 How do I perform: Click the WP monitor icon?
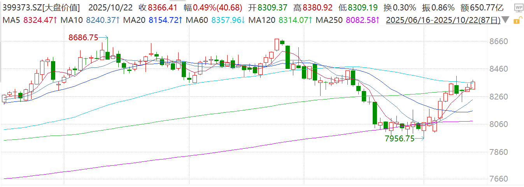pyautogui.click(x=518, y=8)
